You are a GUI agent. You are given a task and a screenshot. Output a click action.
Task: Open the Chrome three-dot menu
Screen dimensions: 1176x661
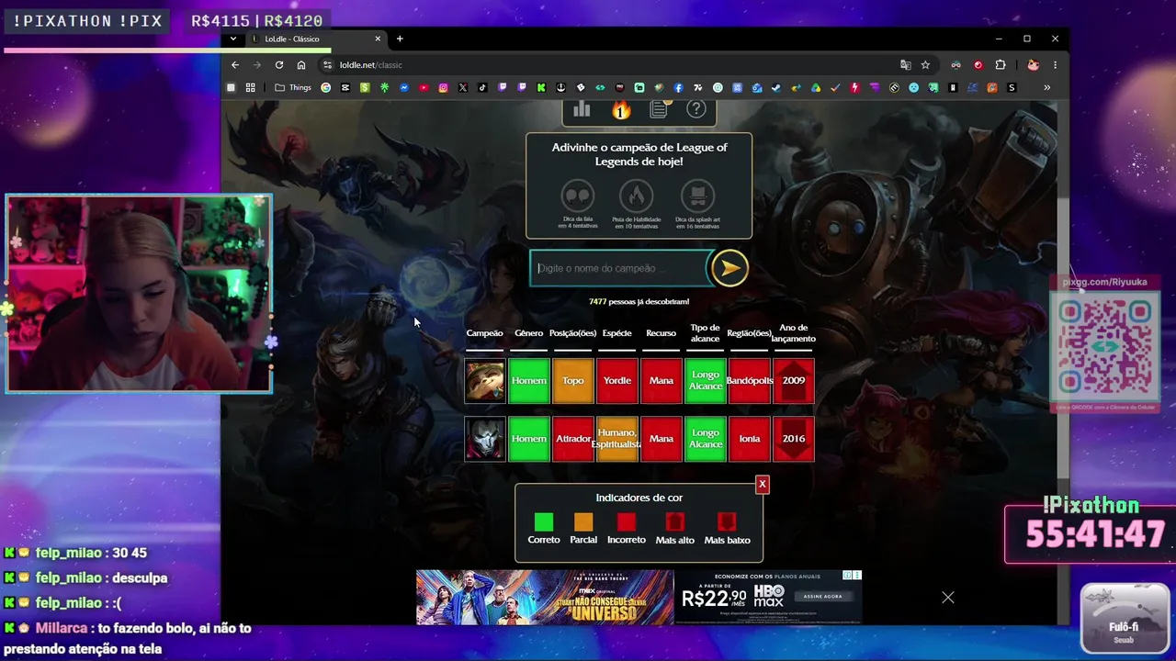(1055, 65)
